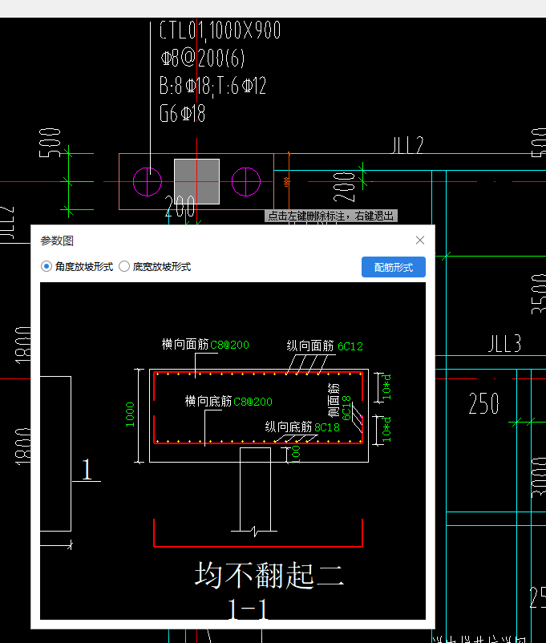Click the right magenta pile circle
This screenshot has height=643, width=546.
tap(246, 182)
